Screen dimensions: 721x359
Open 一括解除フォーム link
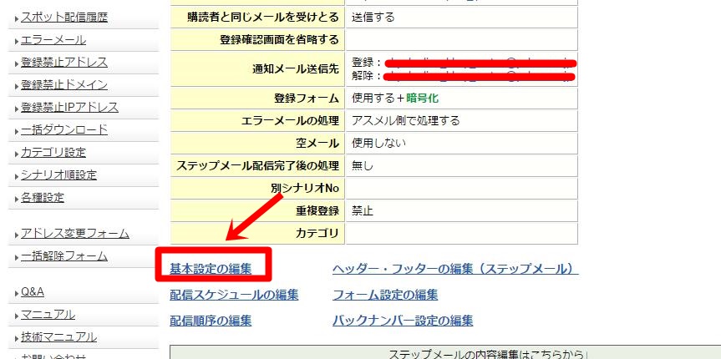(64, 256)
